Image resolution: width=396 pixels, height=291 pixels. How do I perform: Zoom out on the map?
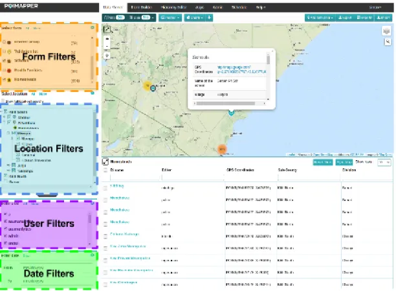107,46
